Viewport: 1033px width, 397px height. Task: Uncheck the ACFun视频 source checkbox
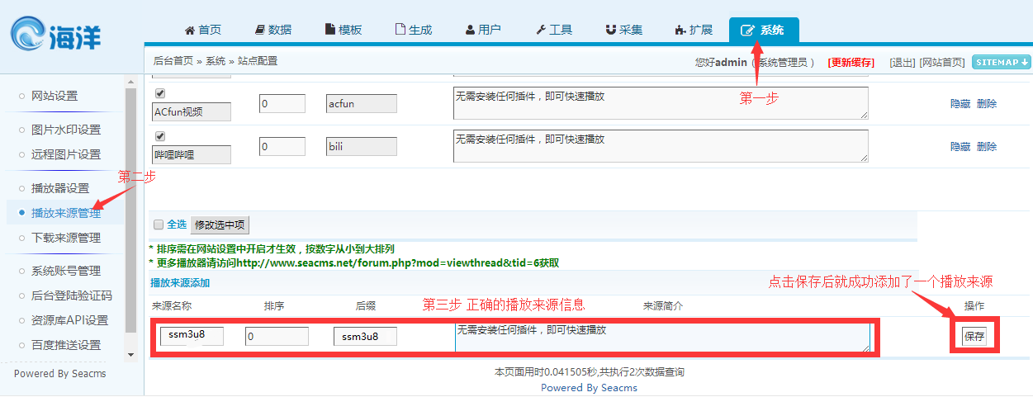tap(161, 93)
